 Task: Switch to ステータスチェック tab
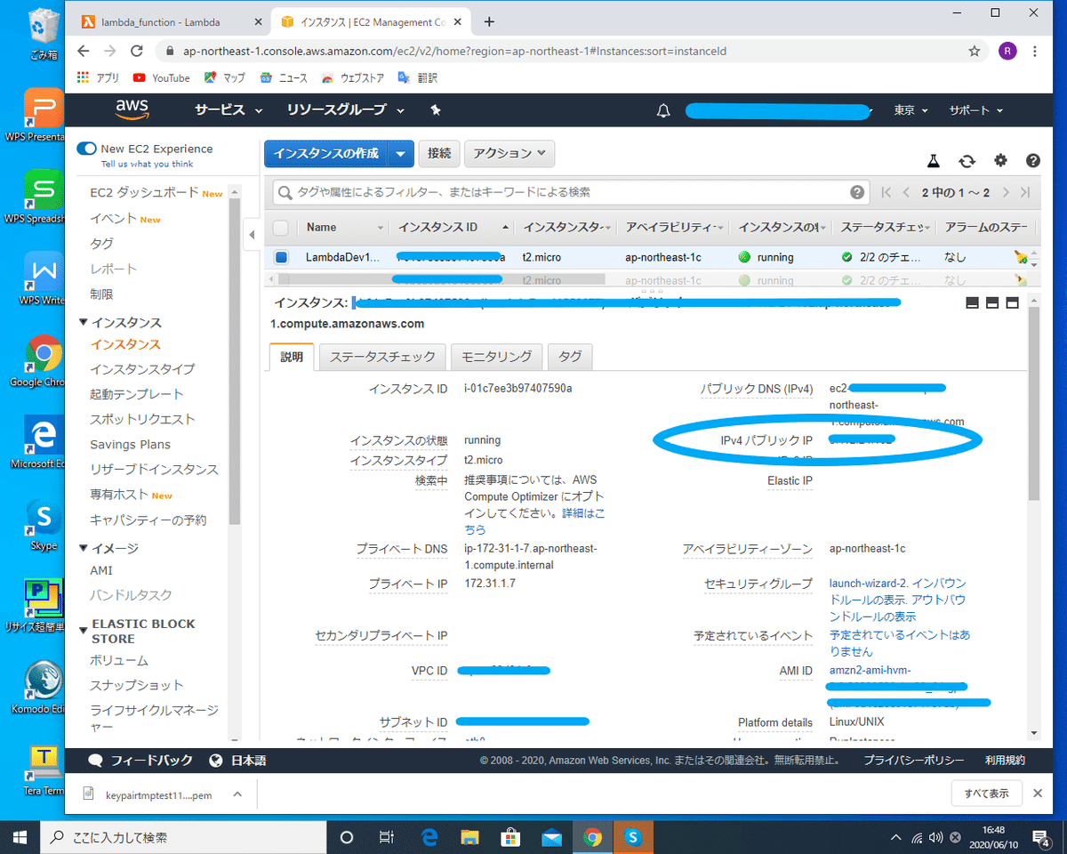382,357
